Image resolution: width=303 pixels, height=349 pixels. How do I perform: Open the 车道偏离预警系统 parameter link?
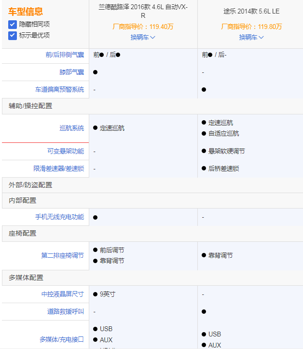coord(60,89)
